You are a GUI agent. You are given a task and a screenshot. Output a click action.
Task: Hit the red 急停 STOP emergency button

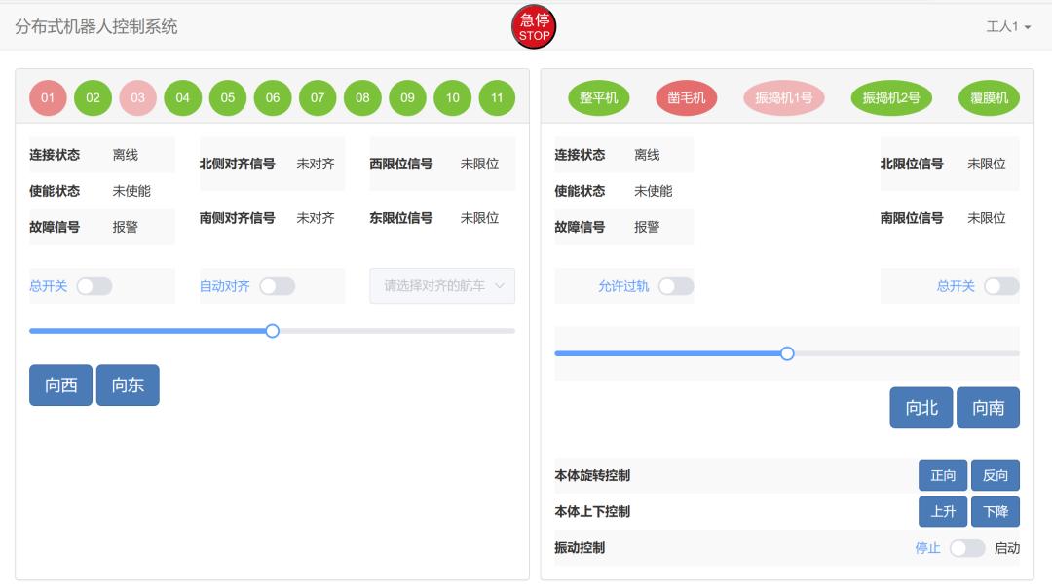[x=534, y=27]
